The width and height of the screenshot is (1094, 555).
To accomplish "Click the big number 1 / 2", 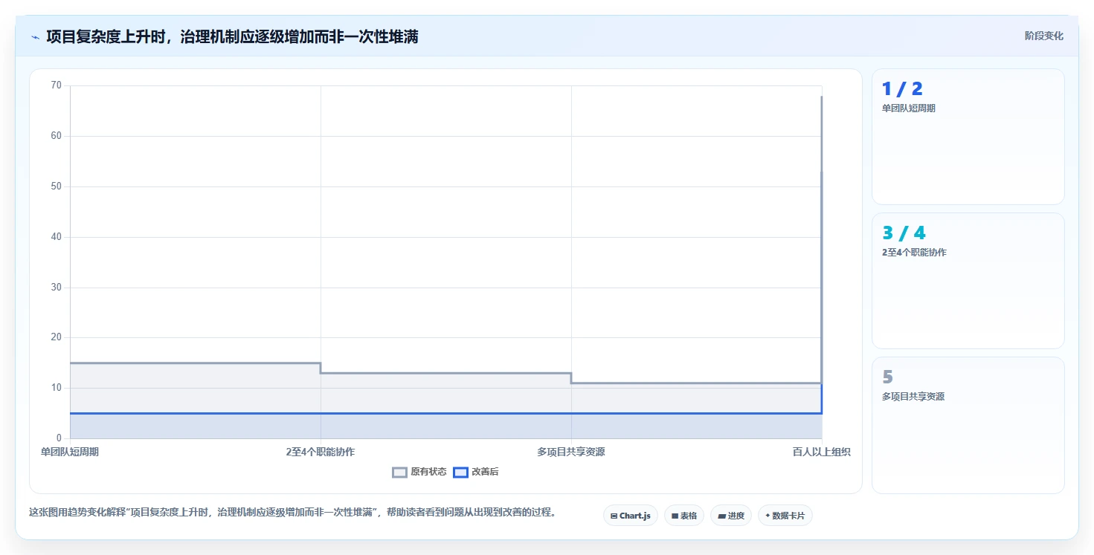I will [x=902, y=89].
